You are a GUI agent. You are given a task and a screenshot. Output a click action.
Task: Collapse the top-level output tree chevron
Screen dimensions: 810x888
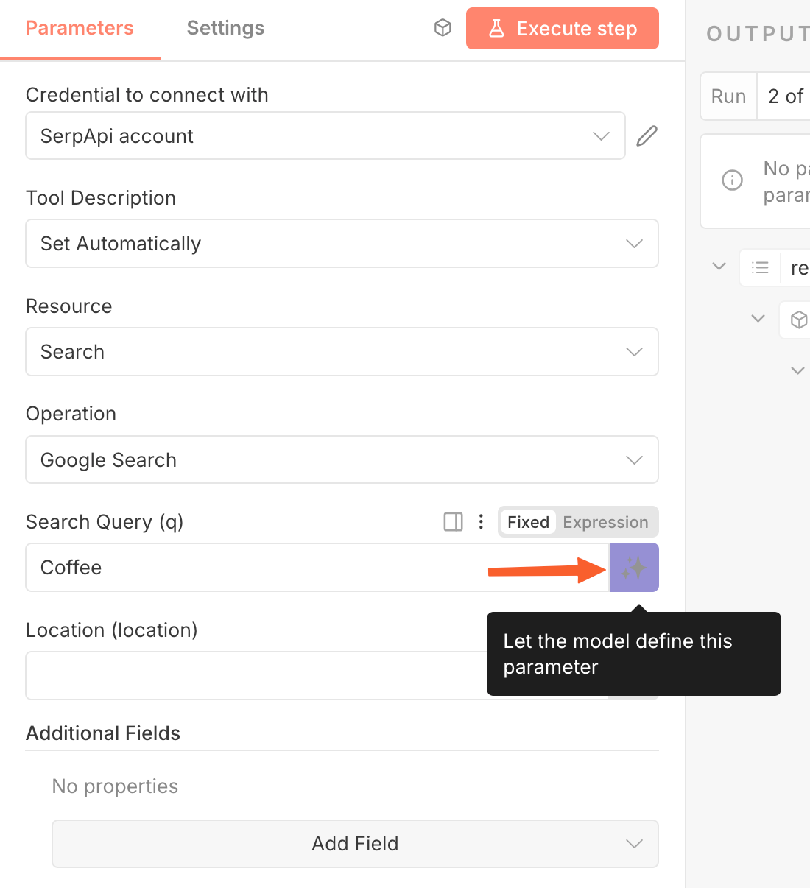point(719,267)
